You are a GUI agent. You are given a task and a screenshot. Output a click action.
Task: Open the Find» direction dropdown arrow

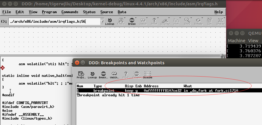click(125, 18)
